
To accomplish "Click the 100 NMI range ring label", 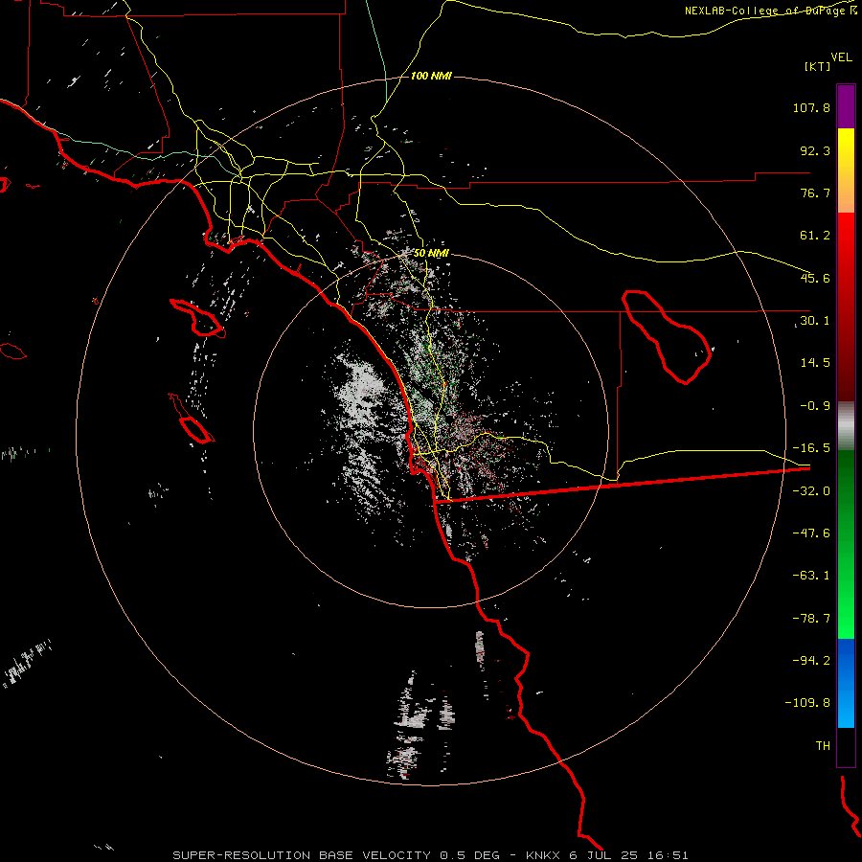I will click(432, 76).
